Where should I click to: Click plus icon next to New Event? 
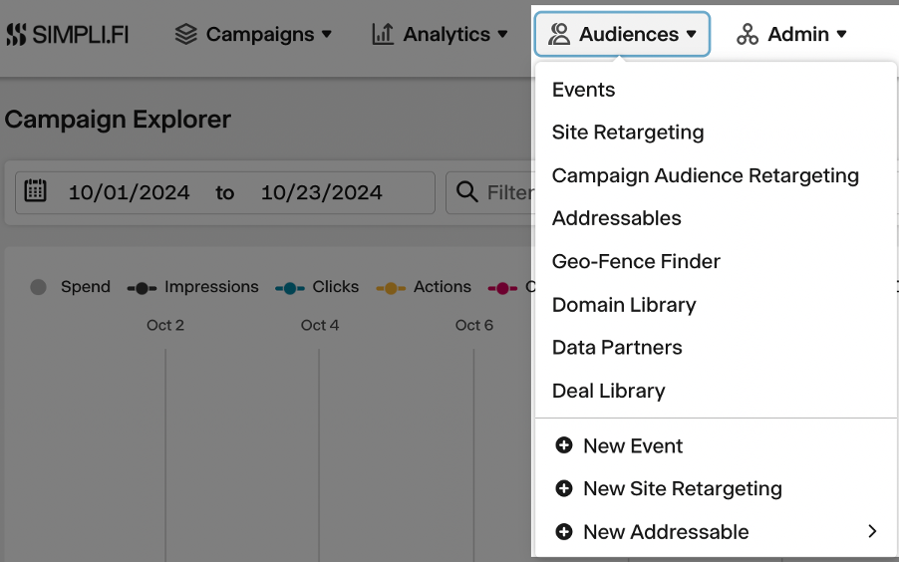click(x=564, y=445)
